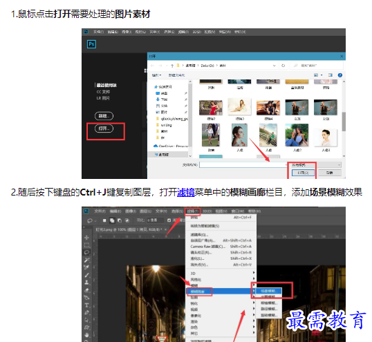Open the 滤镜 menu in the second screenshot
This screenshot has height=342, width=372.
coord(193,211)
